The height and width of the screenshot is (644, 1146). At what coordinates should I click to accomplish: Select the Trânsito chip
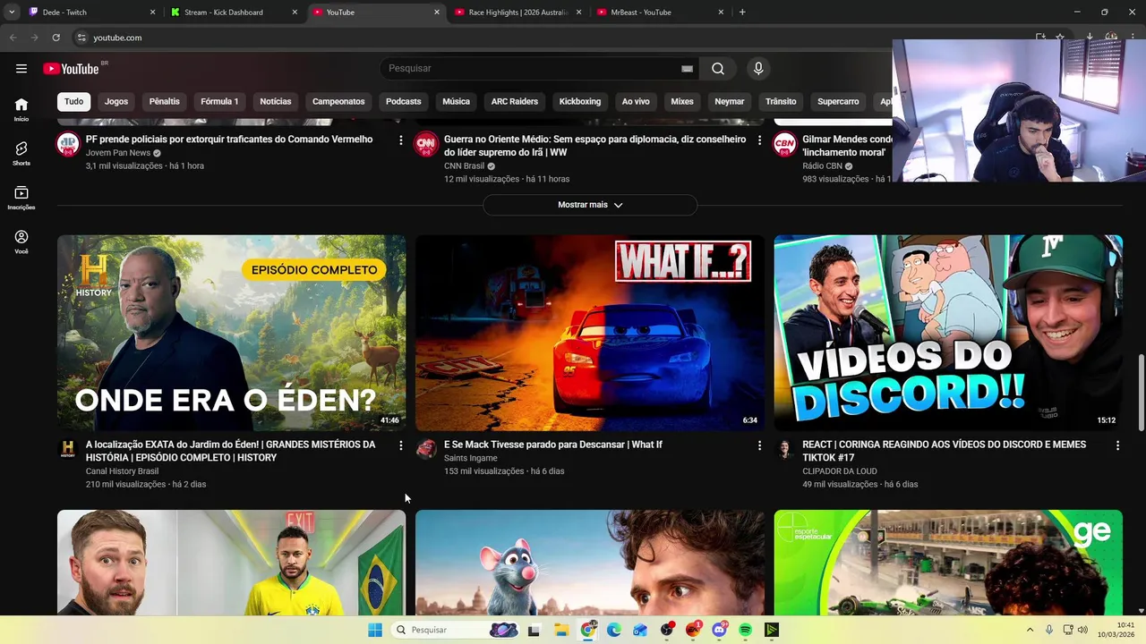tap(781, 102)
